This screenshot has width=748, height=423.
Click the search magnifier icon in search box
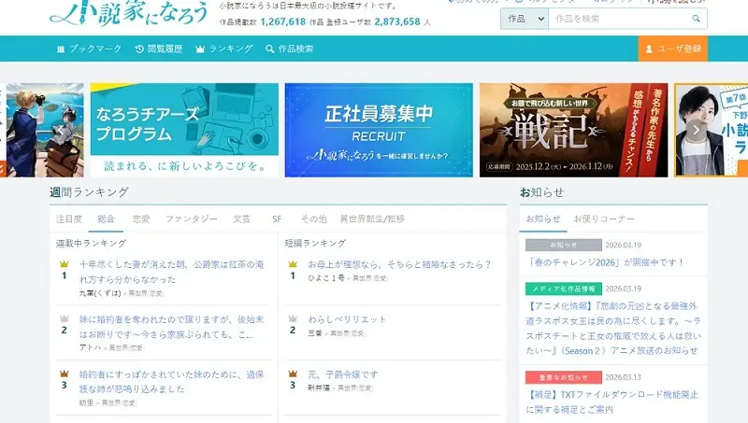click(696, 19)
